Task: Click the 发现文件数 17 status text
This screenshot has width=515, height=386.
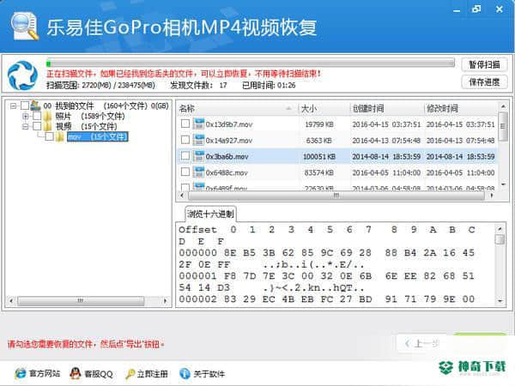Action: point(198,85)
